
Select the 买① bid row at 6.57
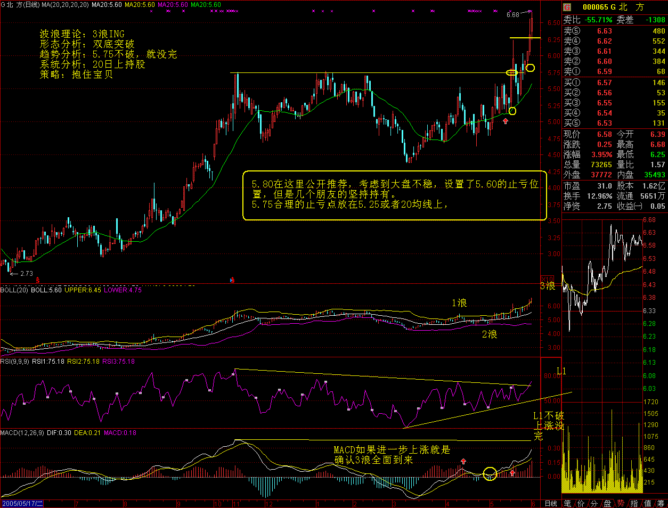(615, 83)
